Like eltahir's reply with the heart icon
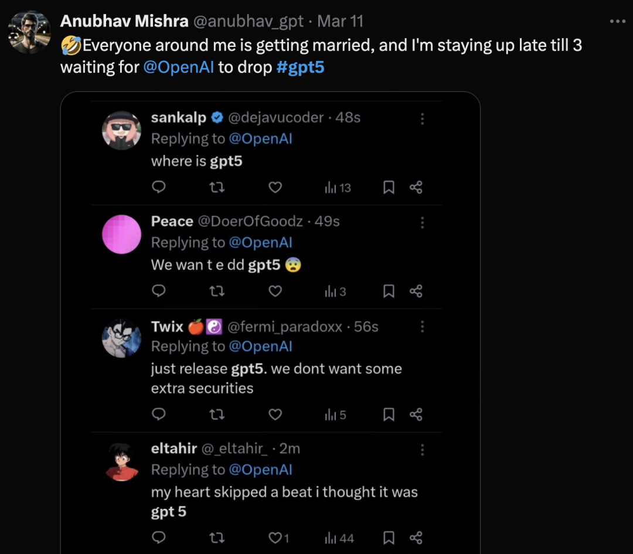 275,538
